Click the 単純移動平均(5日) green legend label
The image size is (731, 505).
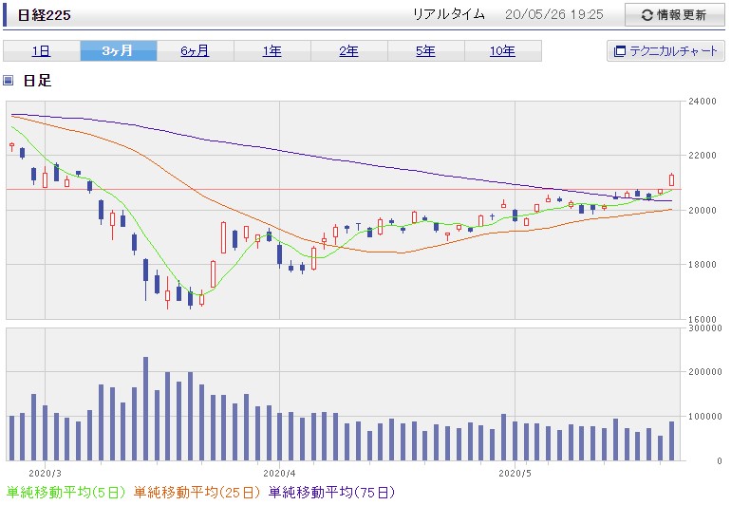66,493
